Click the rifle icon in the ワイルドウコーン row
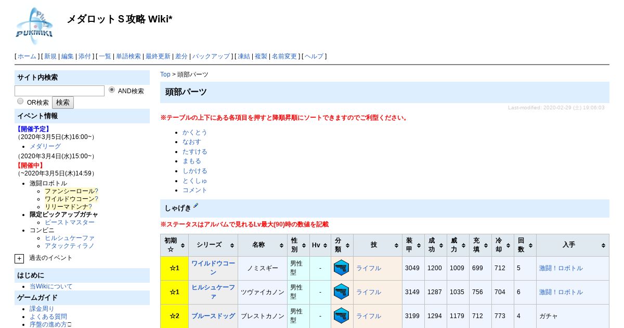The height and width of the screenshot is (328, 624). click(x=341, y=268)
